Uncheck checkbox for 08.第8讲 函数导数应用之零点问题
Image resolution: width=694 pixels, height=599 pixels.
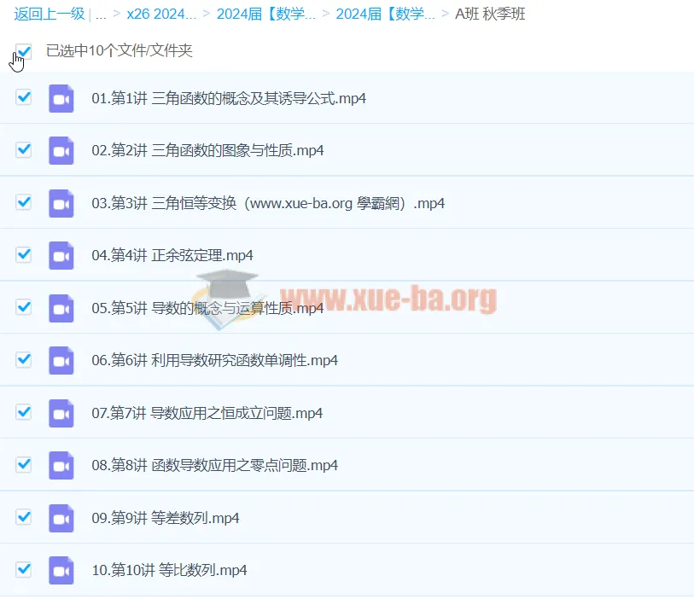pos(23,464)
